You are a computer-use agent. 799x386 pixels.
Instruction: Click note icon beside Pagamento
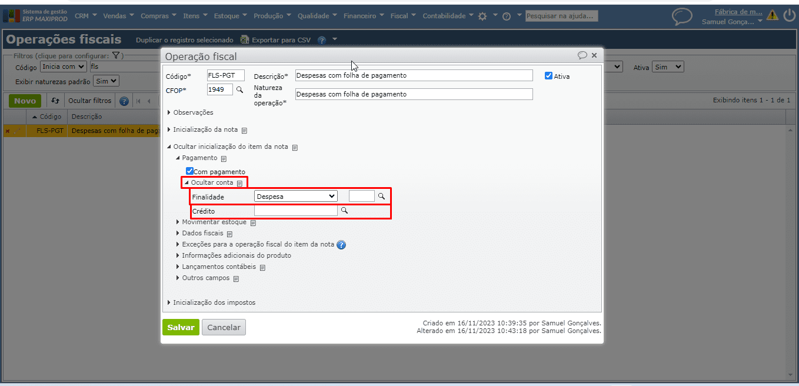click(224, 159)
